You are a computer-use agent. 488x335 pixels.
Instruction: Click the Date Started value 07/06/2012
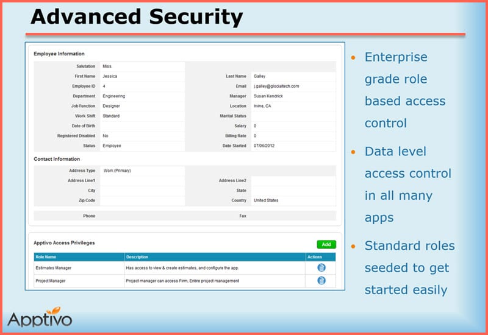(265, 146)
